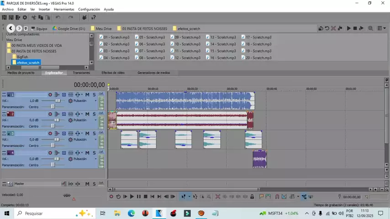
Task: Click the explorer back arrow button
Action: pyautogui.click(x=11, y=28)
